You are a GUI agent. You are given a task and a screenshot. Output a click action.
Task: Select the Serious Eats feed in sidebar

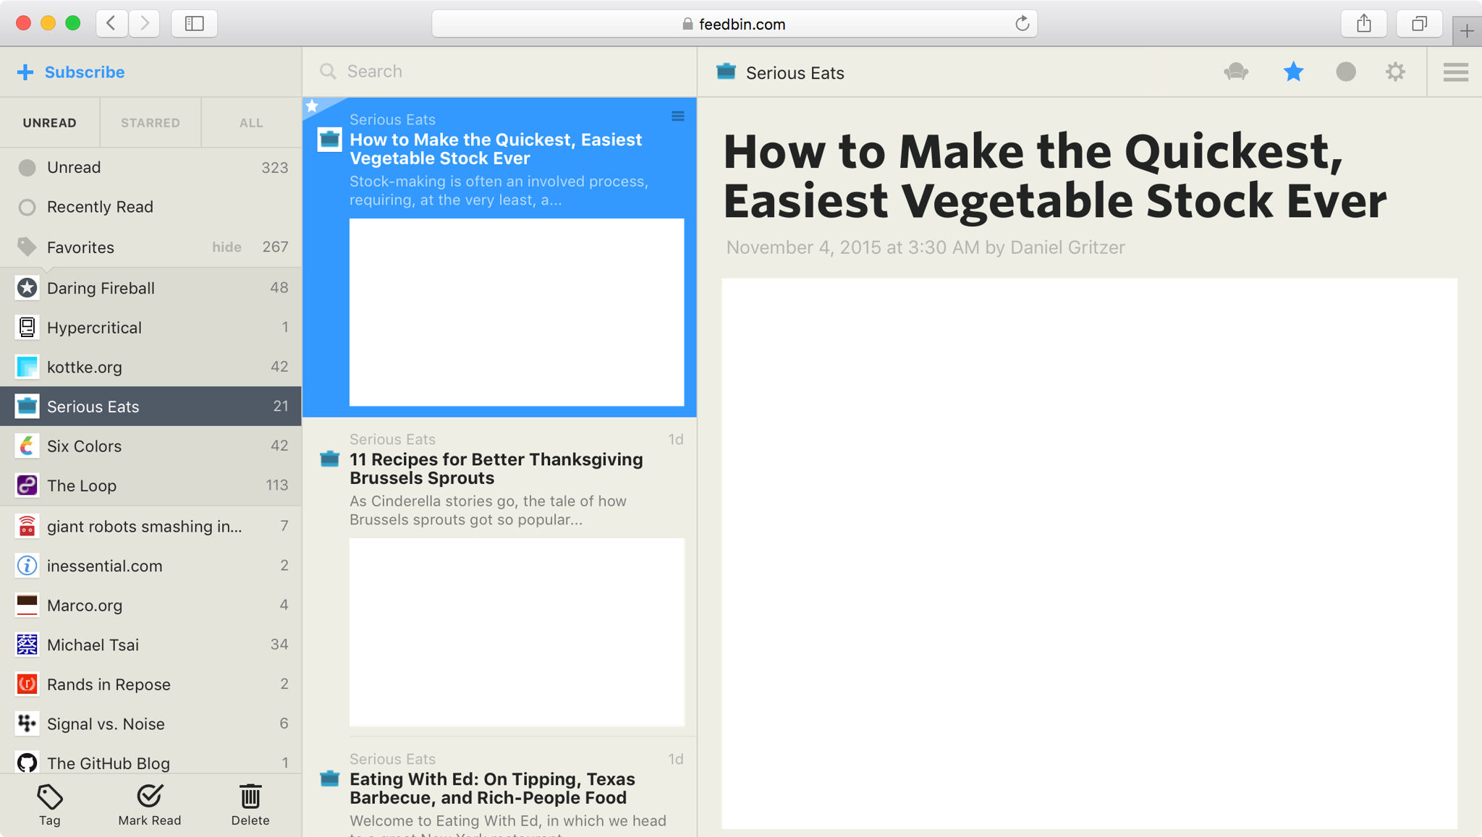151,407
